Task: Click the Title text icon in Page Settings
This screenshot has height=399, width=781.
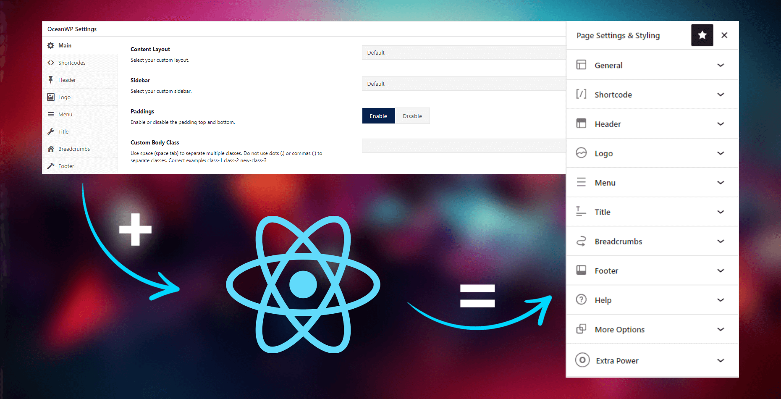Action: 581,212
